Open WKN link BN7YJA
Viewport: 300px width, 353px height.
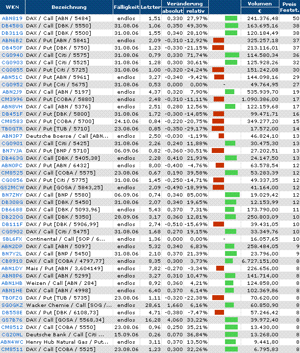[x=12, y=151]
